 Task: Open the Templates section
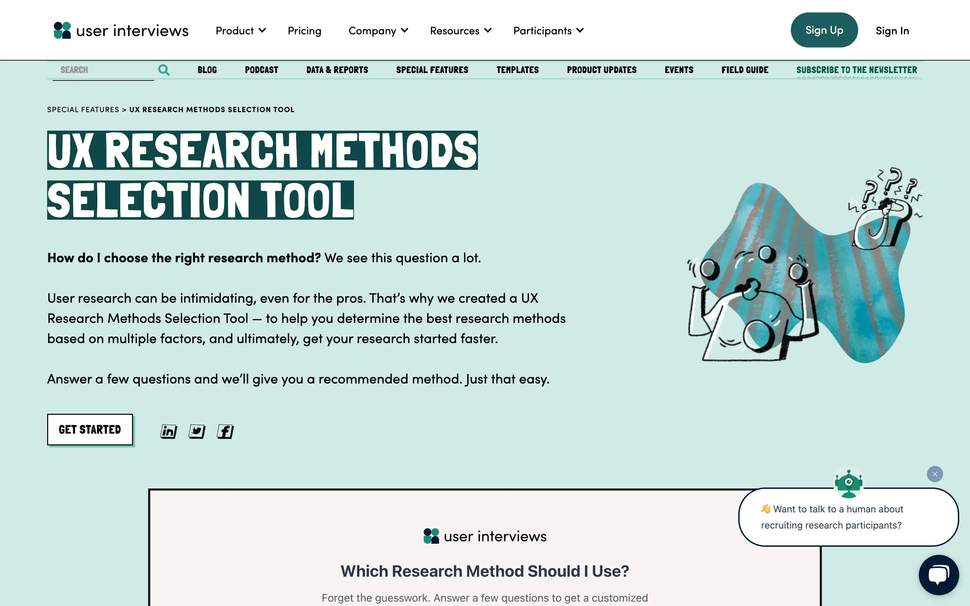tap(517, 70)
